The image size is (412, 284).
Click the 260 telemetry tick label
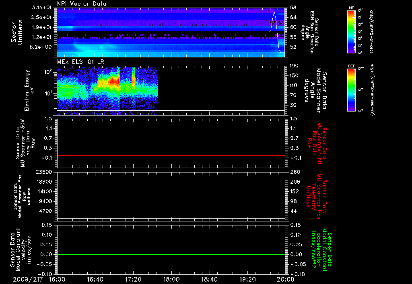coord(295,172)
